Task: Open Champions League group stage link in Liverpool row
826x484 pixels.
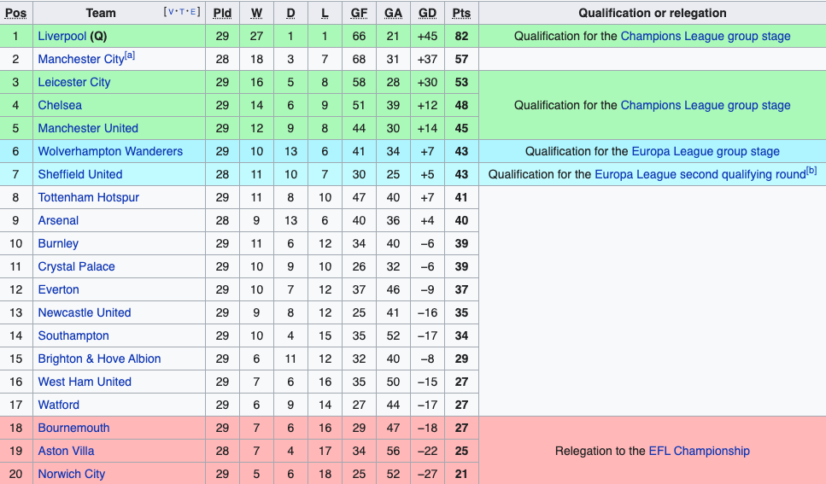Action: click(706, 37)
